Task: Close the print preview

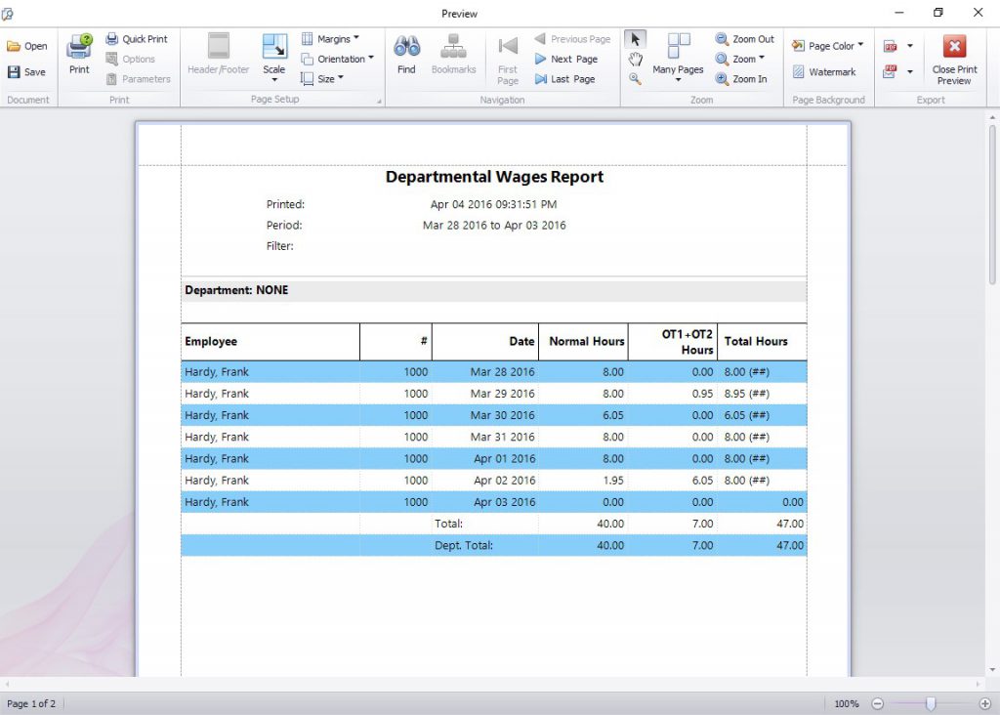Action: (953, 54)
